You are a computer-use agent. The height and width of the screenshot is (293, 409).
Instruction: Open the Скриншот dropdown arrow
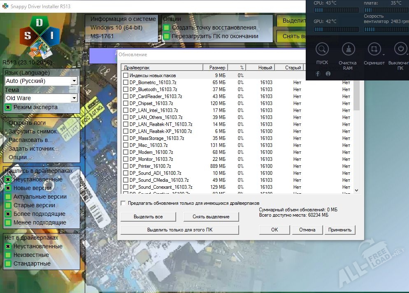(383, 55)
